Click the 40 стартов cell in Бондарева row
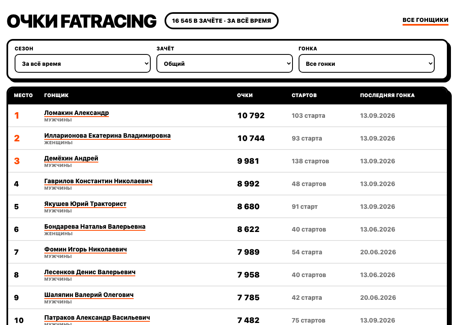This screenshot has height=325, width=455. pyautogui.click(x=309, y=229)
